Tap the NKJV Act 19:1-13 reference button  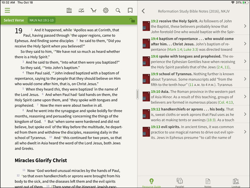(42, 20)
